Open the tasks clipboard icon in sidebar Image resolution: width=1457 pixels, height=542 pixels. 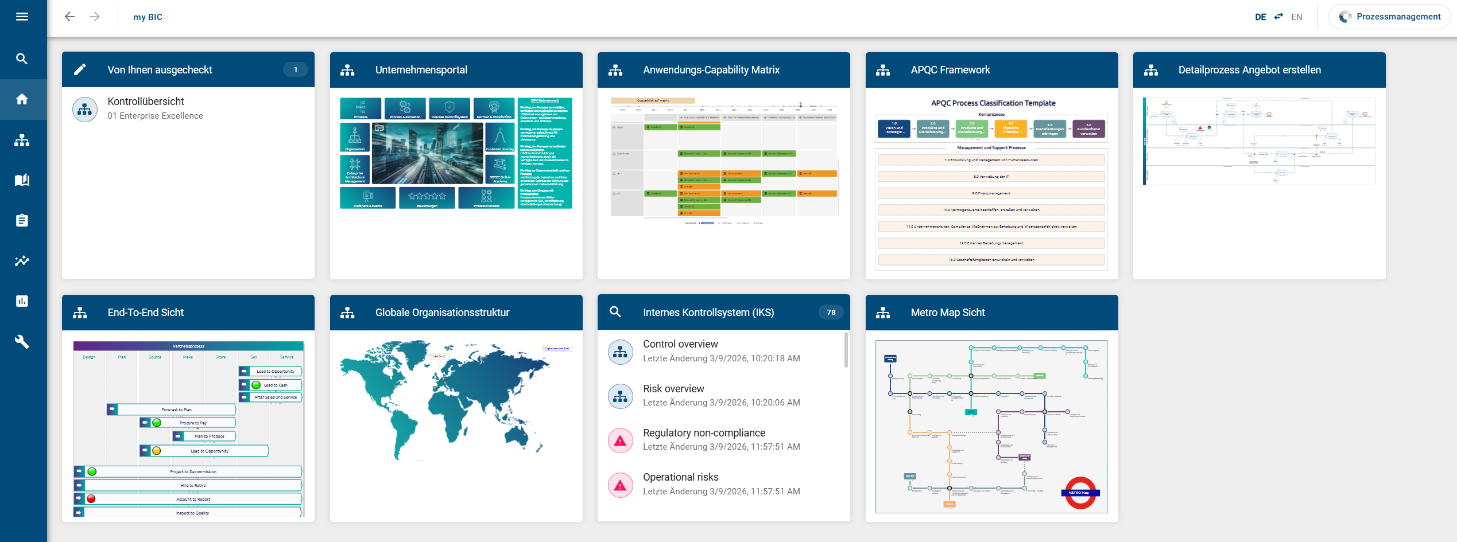22,220
